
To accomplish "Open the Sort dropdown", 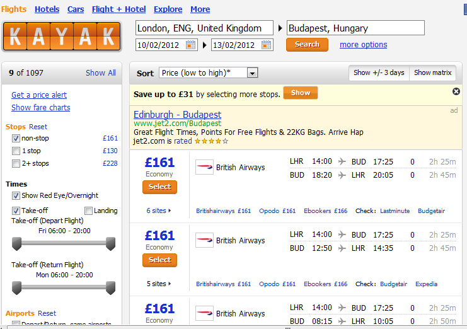I will tap(209, 72).
